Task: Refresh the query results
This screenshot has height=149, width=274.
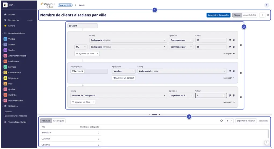Action: (221, 121)
